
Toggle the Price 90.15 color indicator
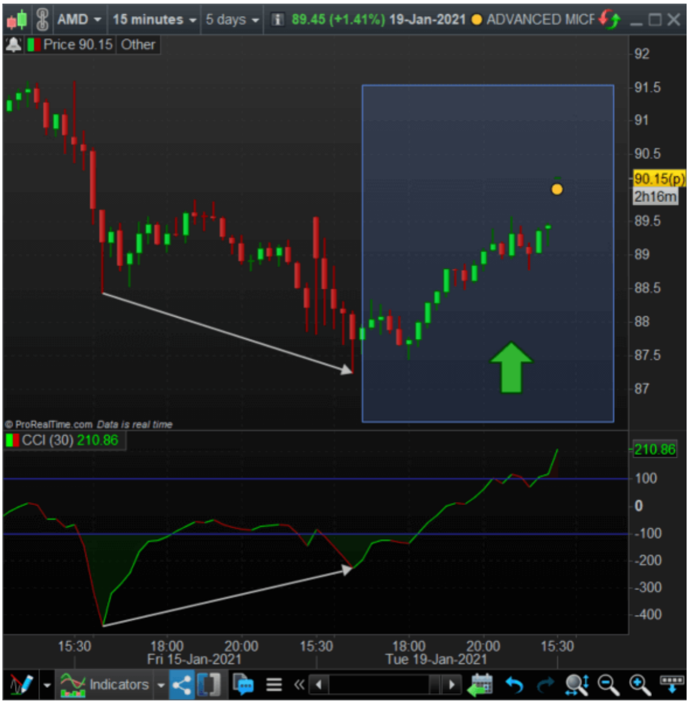coord(34,45)
